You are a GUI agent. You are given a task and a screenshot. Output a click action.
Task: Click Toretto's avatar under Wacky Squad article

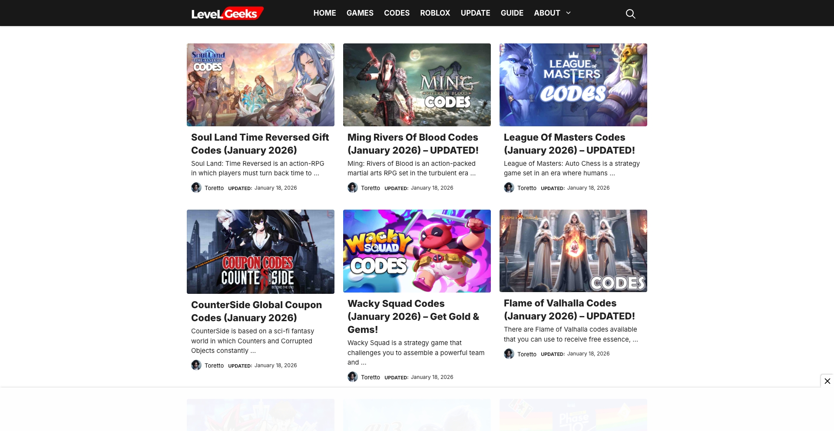(352, 377)
